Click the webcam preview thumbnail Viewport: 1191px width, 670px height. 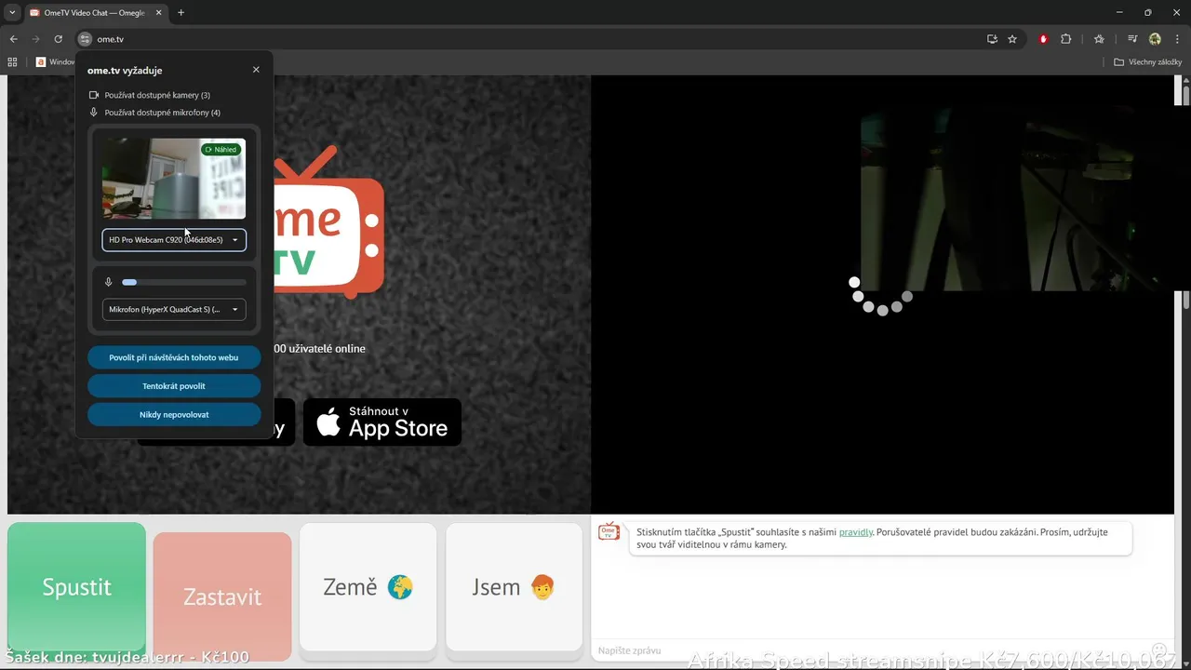click(174, 179)
